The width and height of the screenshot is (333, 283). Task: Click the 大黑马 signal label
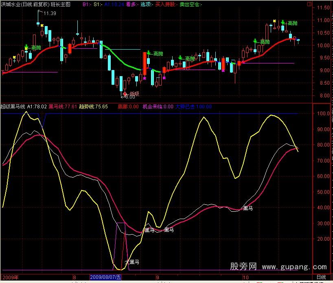coord(132,262)
